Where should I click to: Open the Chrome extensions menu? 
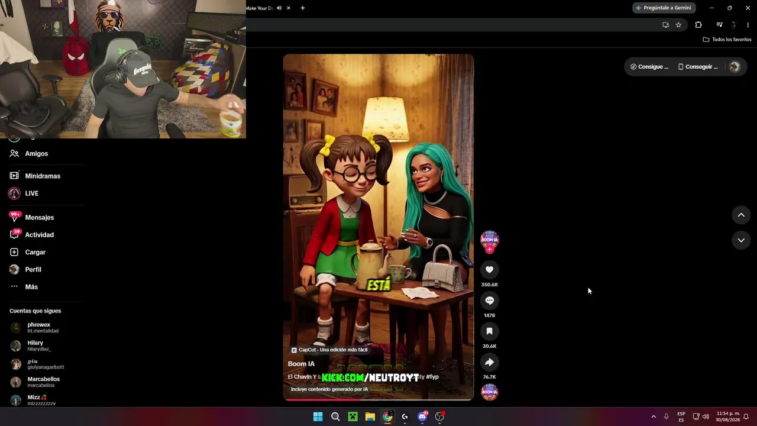(698, 25)
